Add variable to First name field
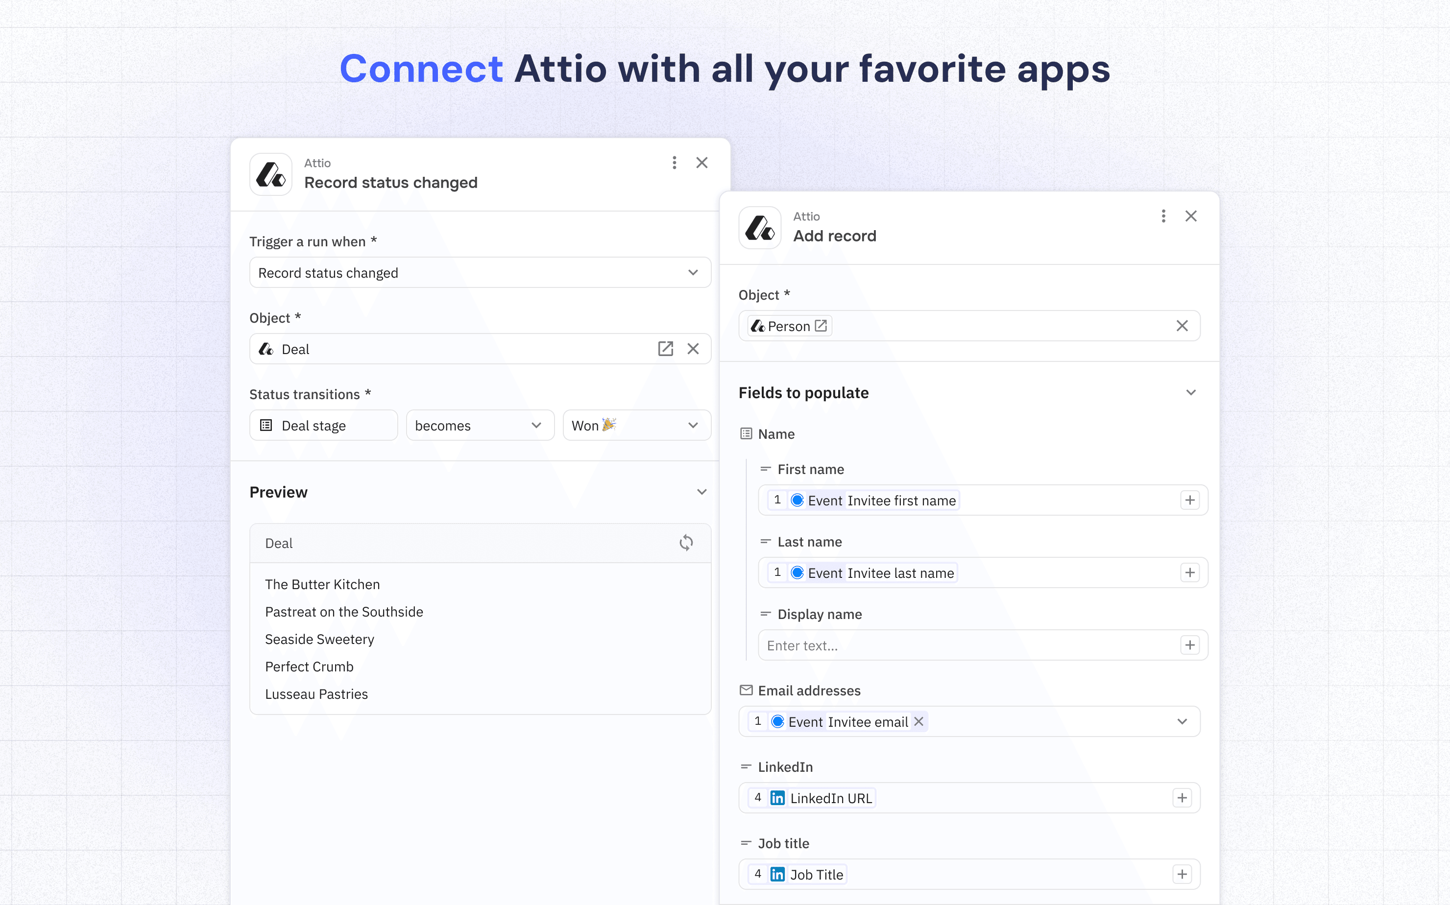This screenshot has height=905, width=1450. click(1189, 500)
